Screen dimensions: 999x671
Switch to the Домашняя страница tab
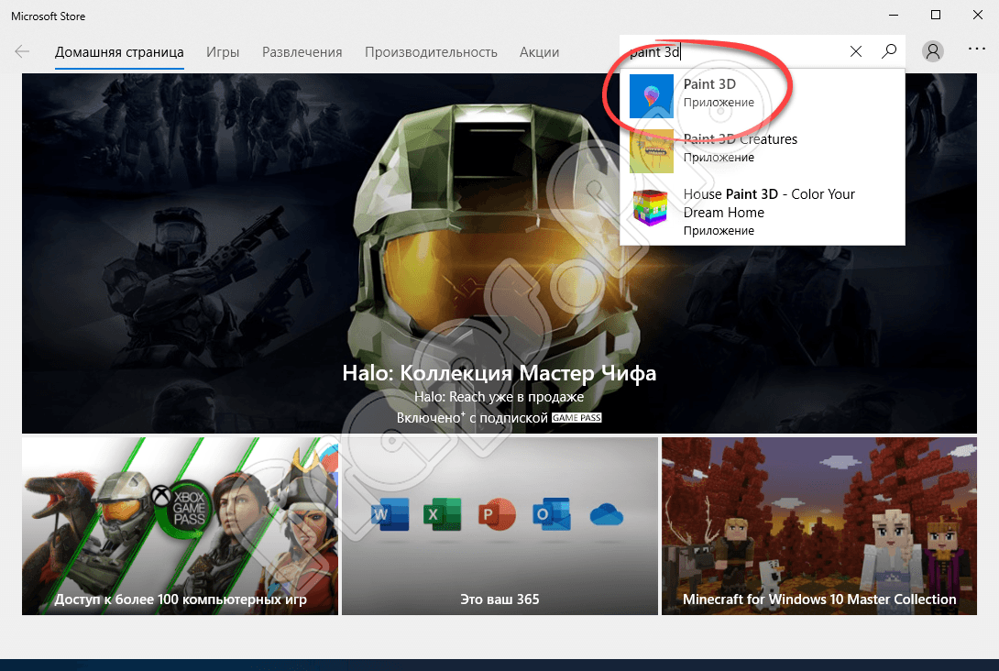coord(119,52)
